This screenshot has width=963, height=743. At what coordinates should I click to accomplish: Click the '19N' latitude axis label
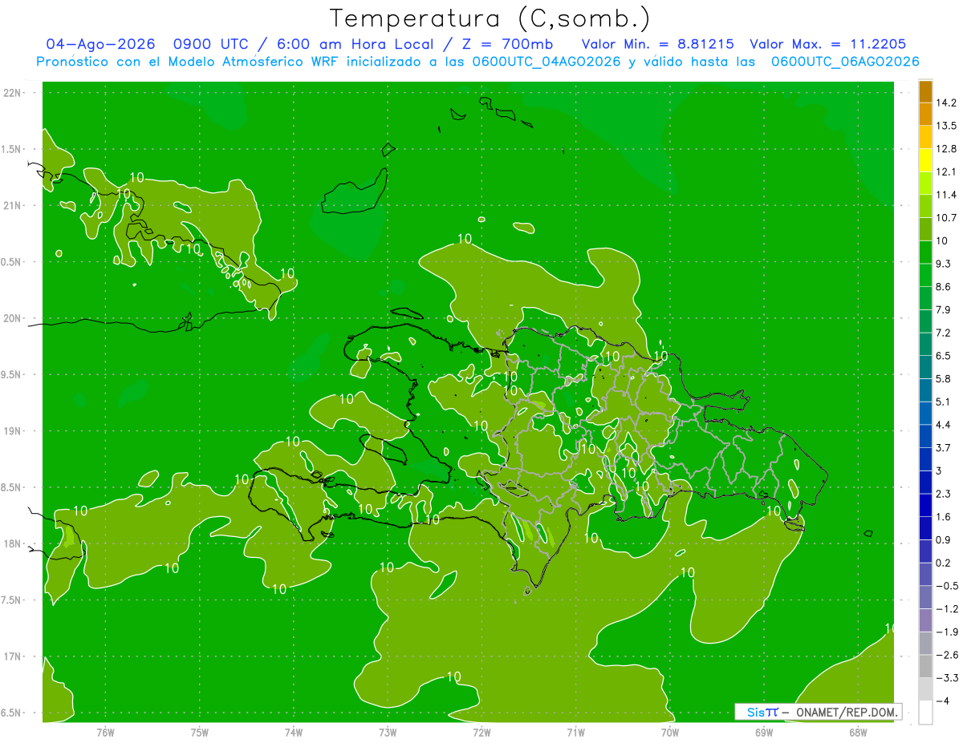13,431
